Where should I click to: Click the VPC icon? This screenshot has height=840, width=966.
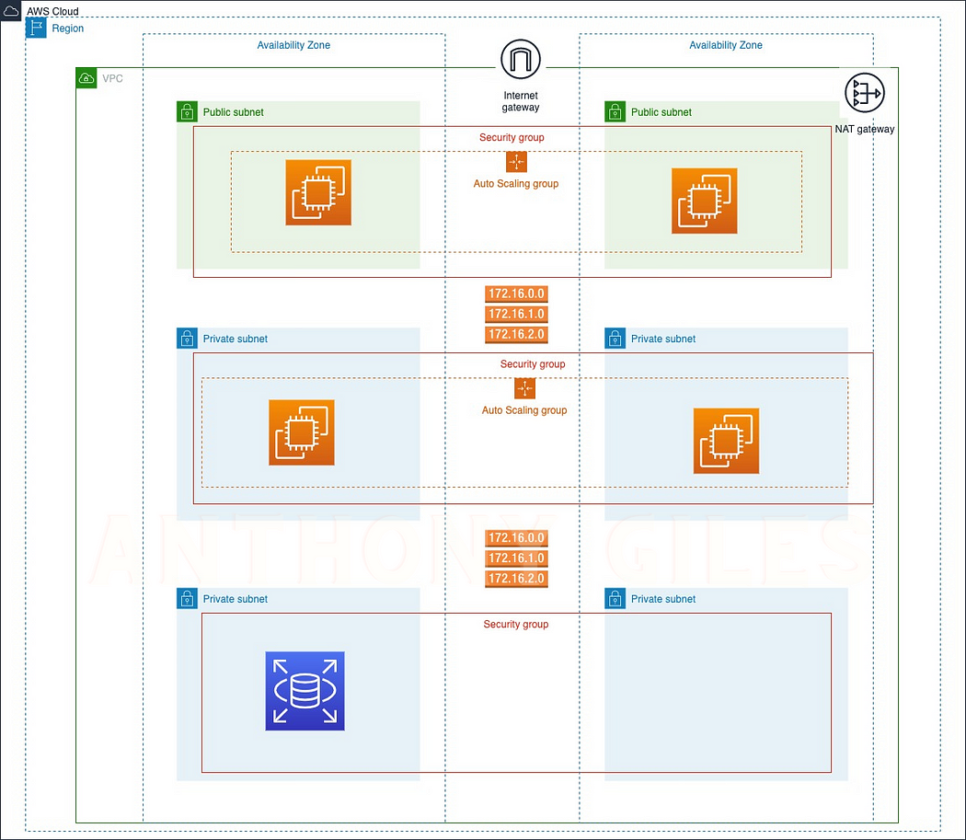pyautogui.click(x=86, y=78)
